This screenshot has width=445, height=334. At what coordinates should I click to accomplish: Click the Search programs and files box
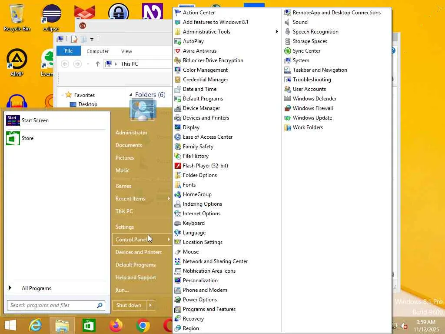click(x=56, y=305)
